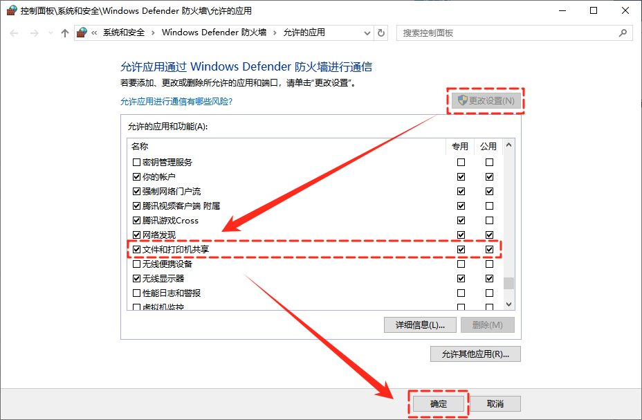This screenshot has height=420, width=642.
Task: Click the 公用 column header
Action: tap(488, 147)
